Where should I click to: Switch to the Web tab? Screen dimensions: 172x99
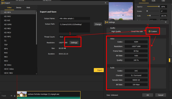28,8
